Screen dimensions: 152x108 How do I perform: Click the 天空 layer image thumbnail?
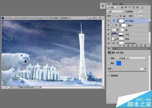click(x=114, y=34)
